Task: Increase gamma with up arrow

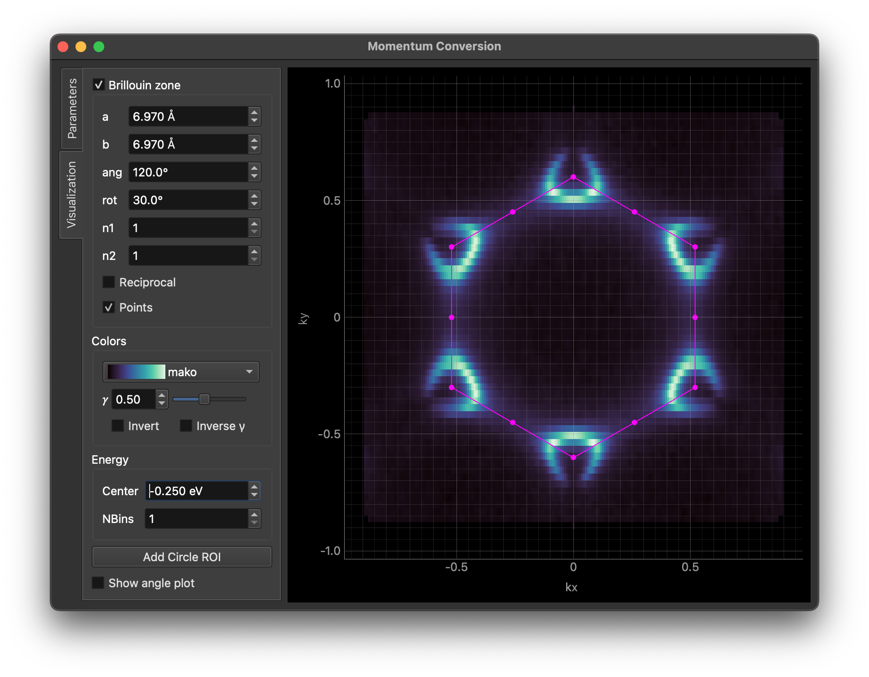Action: point(162,395)
